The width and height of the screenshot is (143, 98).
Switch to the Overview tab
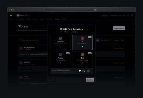click(x=12, y=19)
